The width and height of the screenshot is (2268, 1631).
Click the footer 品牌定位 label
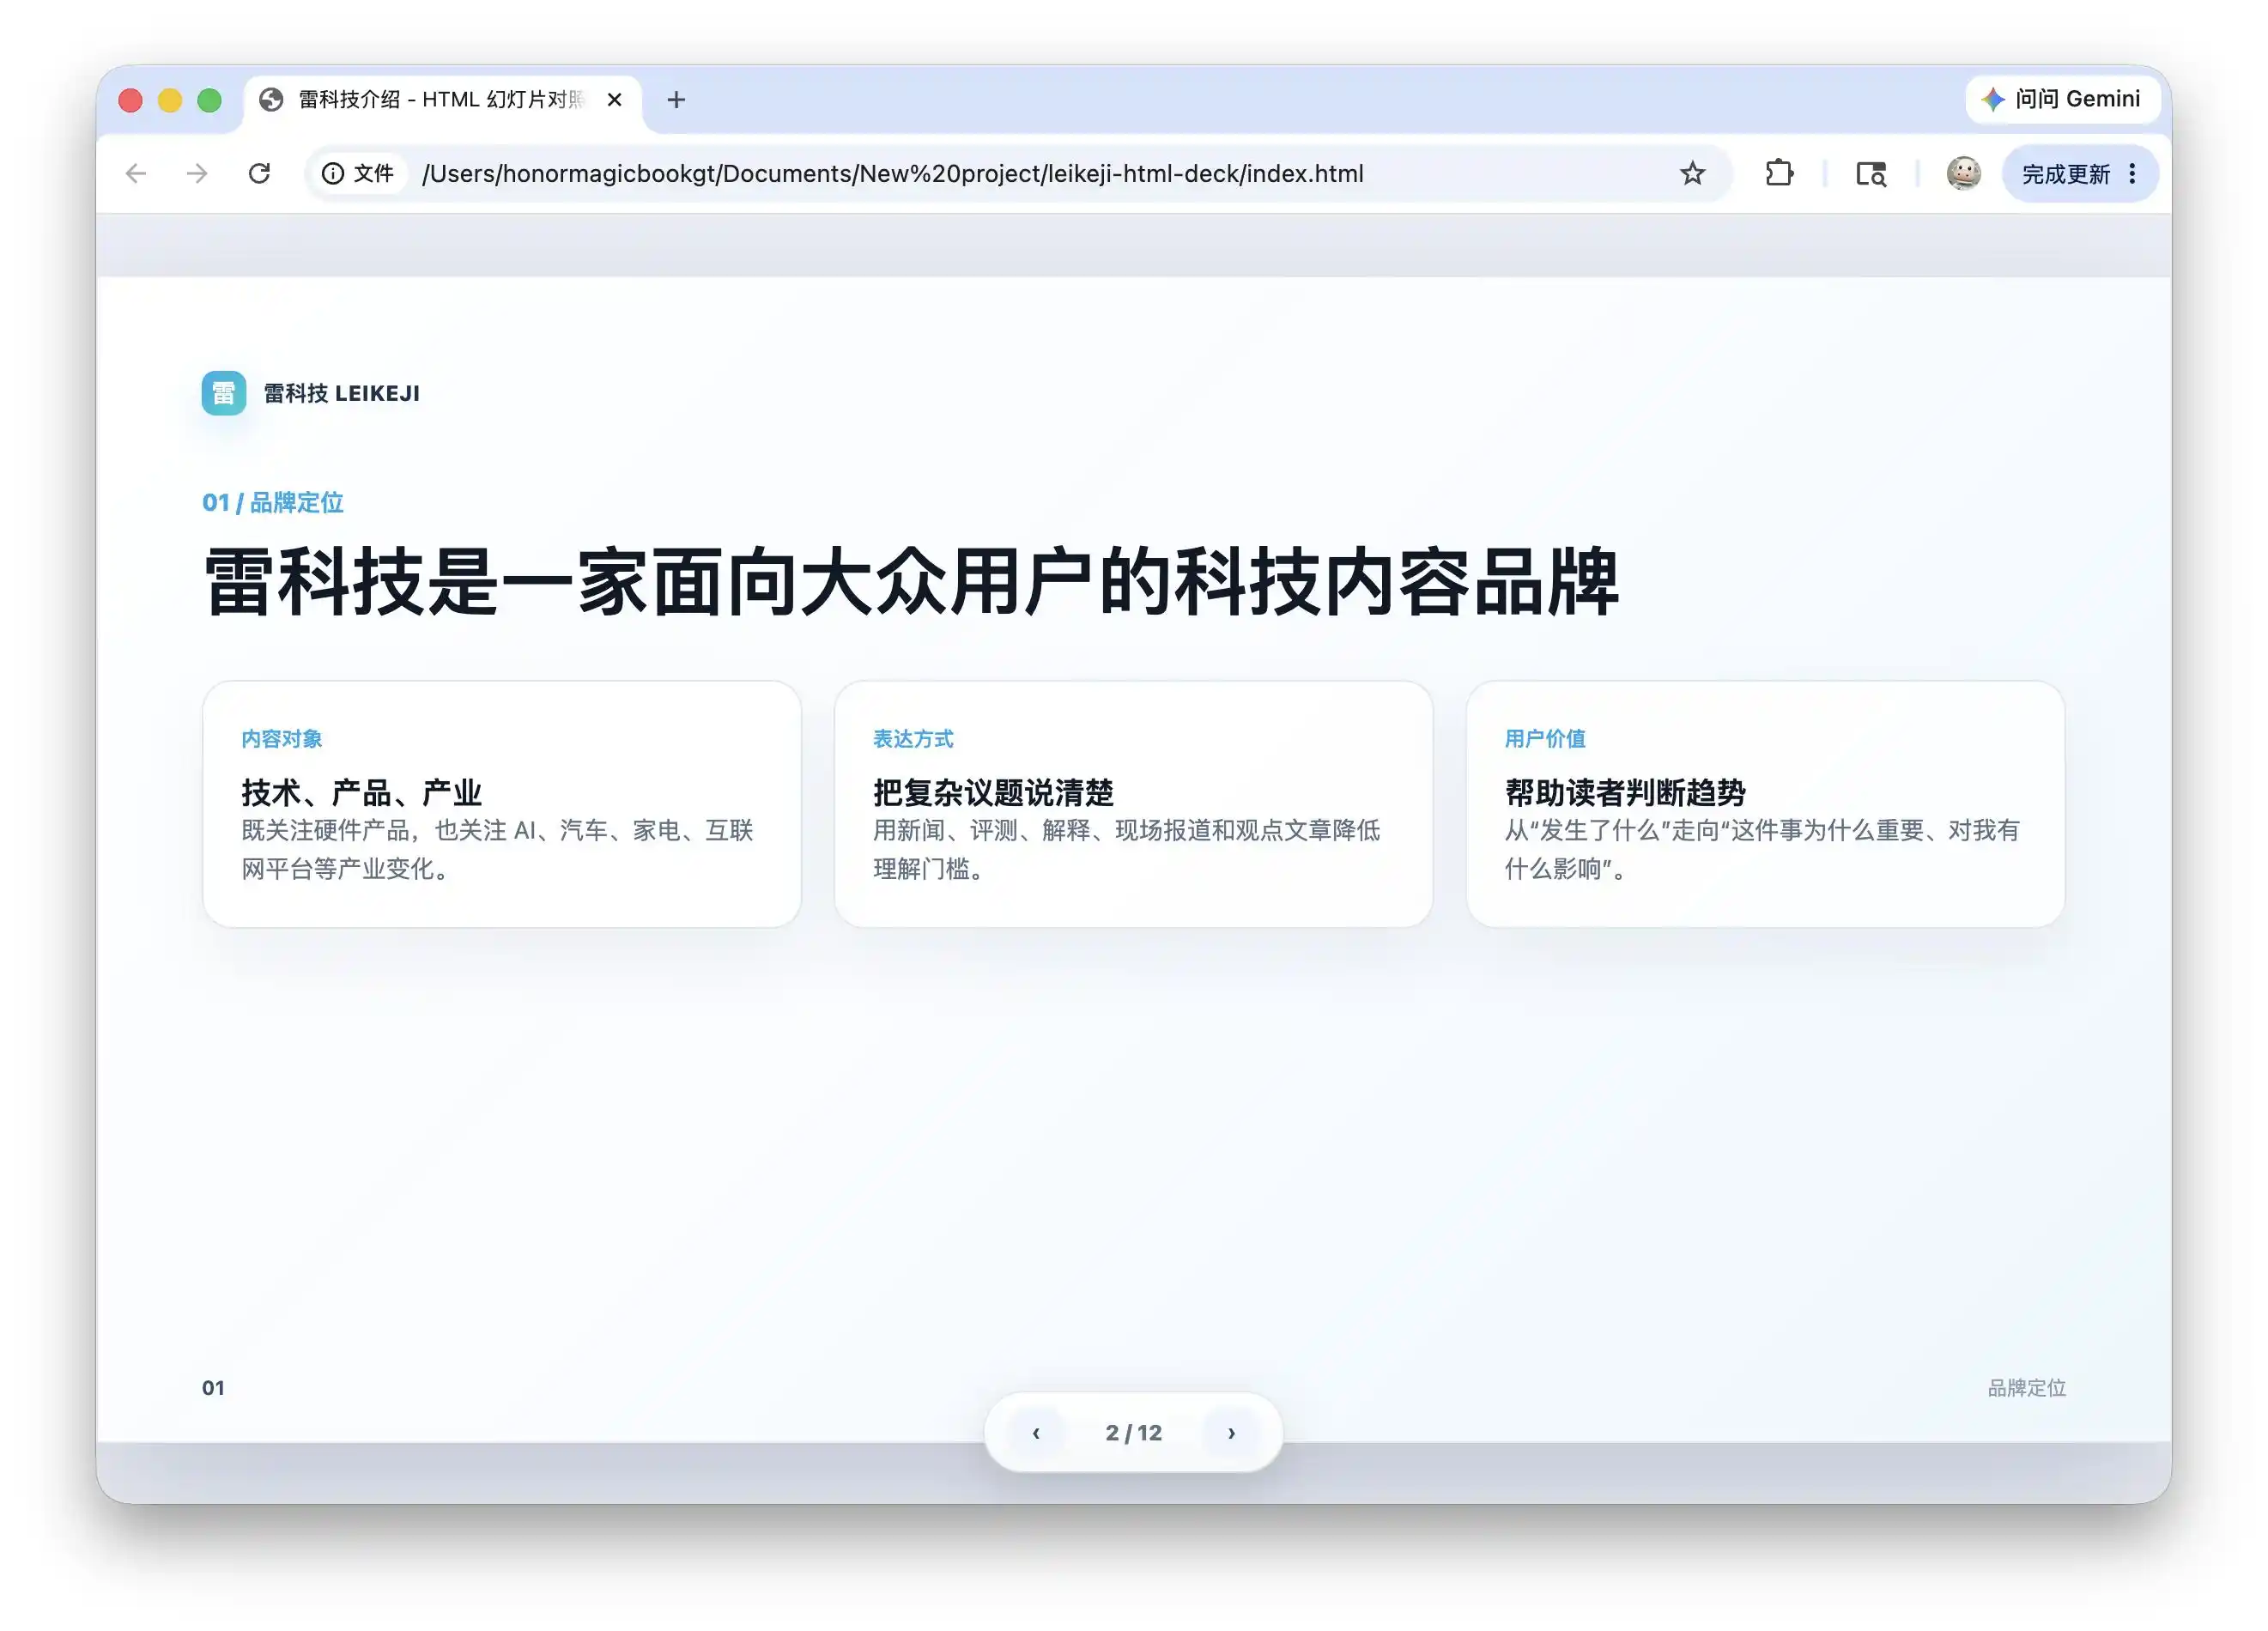[2026, 1387]
